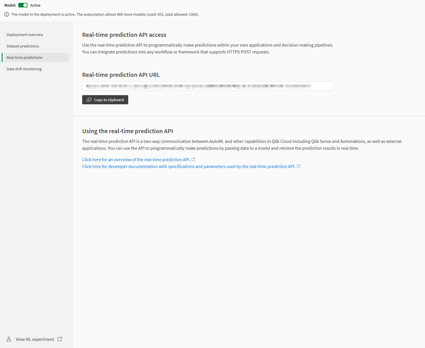The width and height of the screenshot is (425, 348).
Task: Click the 'Real-time prediction API URL' heading
Action: [x=121, y=75]
